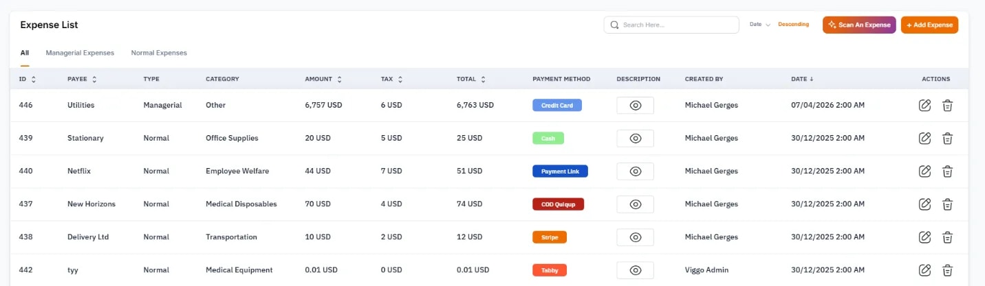Click payee name Utilities

tap(81, 106)
